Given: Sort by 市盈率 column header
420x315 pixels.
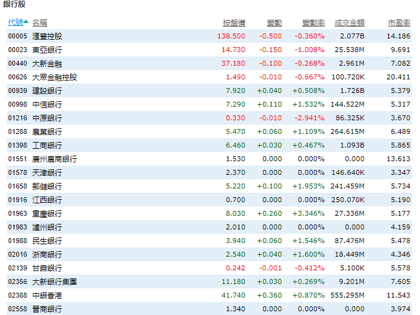Looking at the screenshot, I should coord(399,22).
